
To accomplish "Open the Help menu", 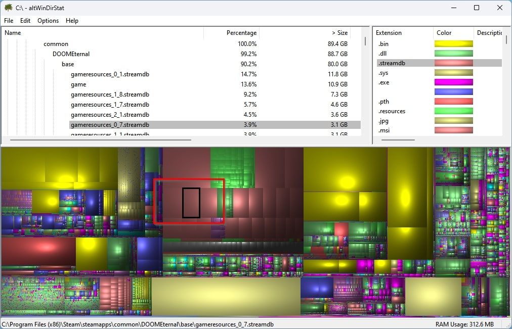I will pyautogui.click(x=72, y=21).
